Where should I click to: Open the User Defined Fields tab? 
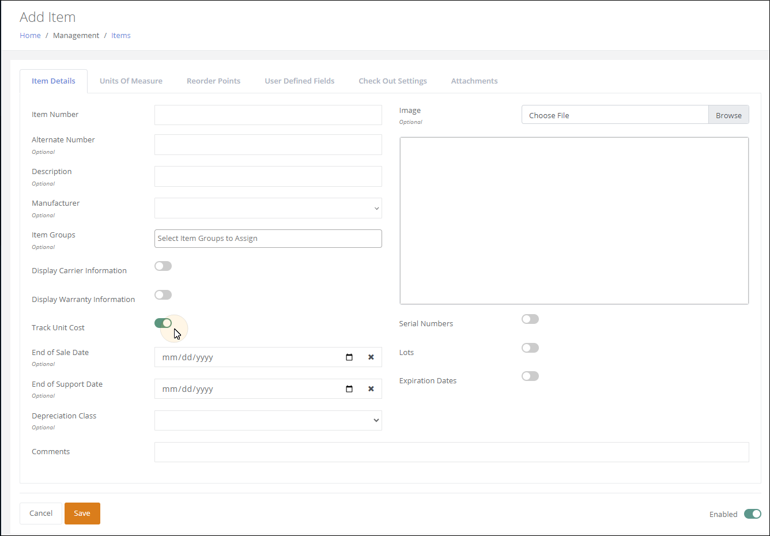[x=300, y=81]
